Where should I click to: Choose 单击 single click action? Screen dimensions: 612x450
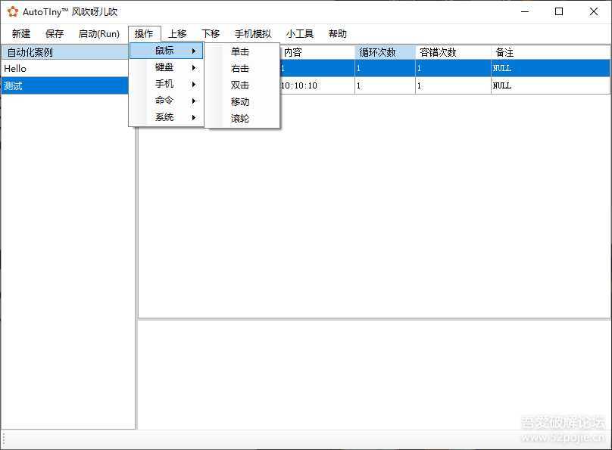[x=239, y=51]
